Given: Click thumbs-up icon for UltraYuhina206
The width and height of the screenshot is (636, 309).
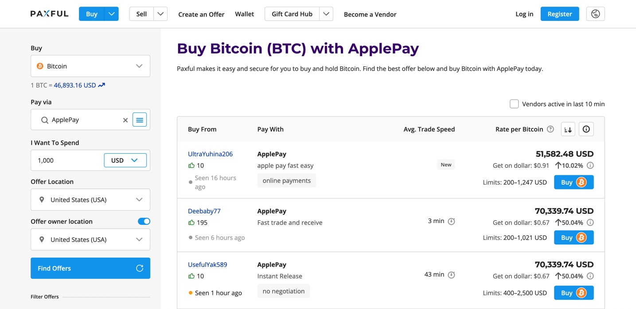Looking at the screenshot, I should coord(191,166).
